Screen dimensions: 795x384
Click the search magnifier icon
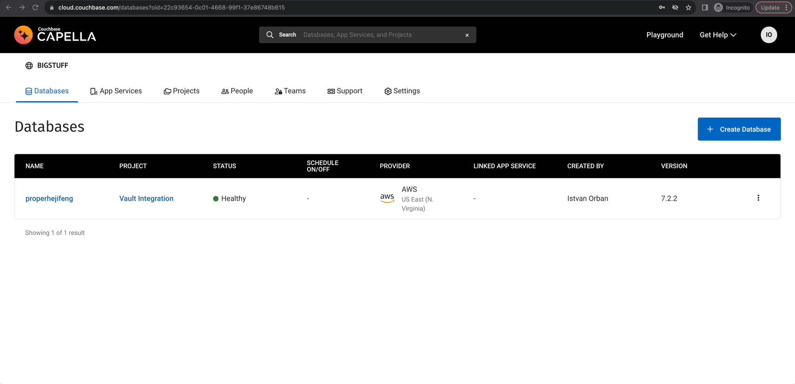point(270,35)
